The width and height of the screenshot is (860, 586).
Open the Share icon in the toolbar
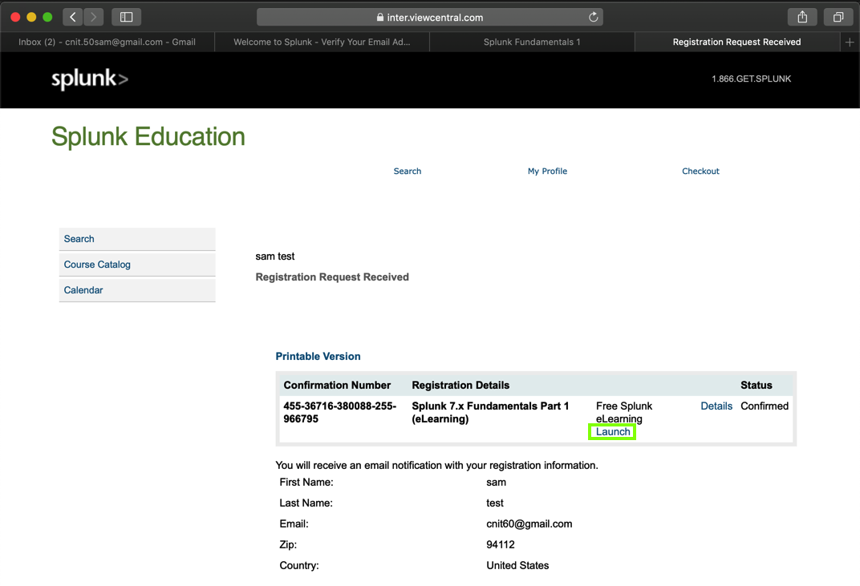(802, 17)
